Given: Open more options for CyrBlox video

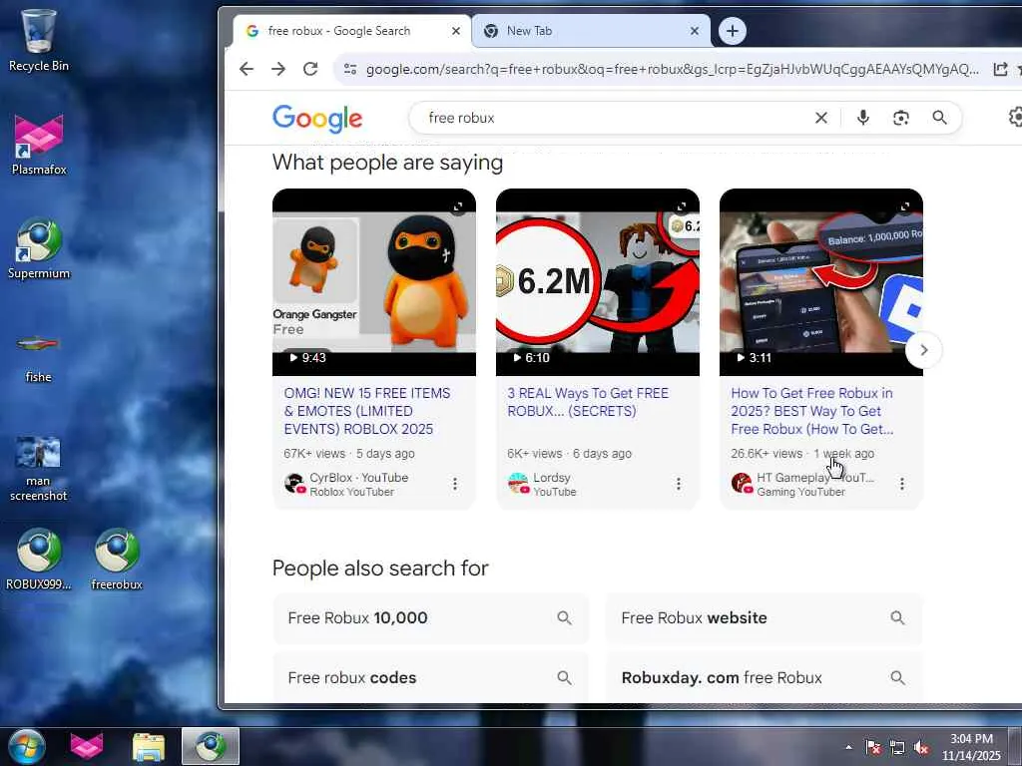Looking at the screenshot, I should (x=455, y=484).
